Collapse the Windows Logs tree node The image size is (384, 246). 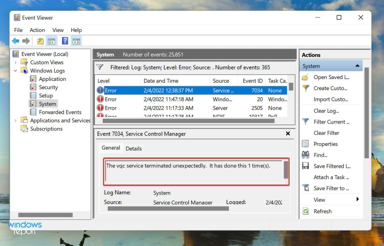16,71
